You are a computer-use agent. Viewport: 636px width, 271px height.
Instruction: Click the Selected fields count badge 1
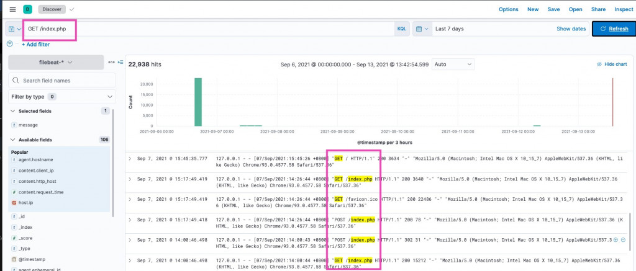point(106,111)
